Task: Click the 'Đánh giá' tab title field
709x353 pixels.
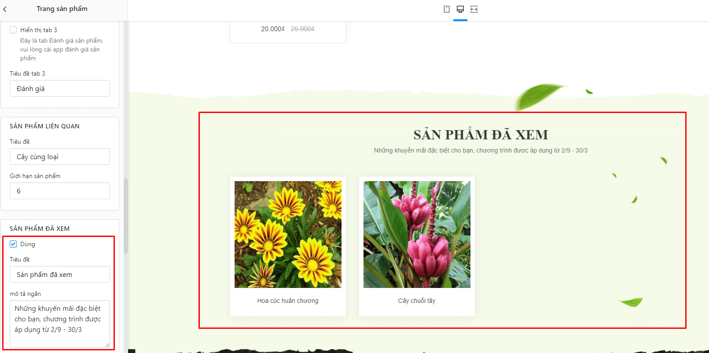Action: (60, 88)
